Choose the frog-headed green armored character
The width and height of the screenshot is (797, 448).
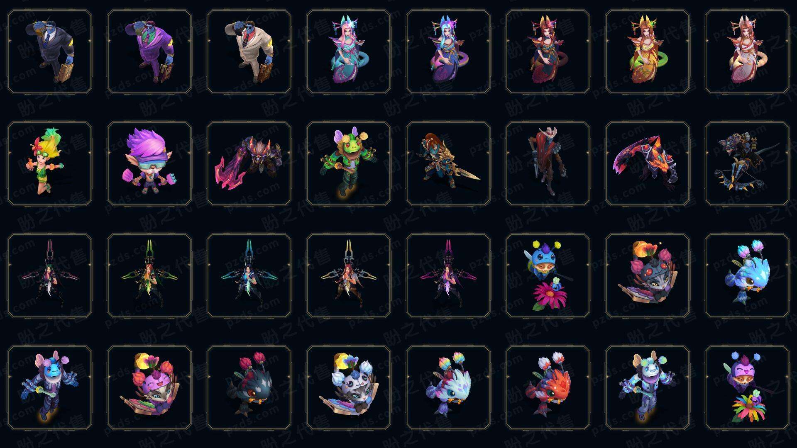coord(349,163)
